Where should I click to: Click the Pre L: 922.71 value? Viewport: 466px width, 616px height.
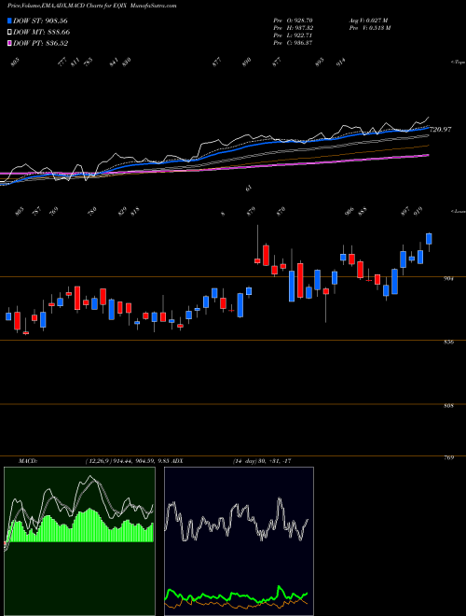293,35
